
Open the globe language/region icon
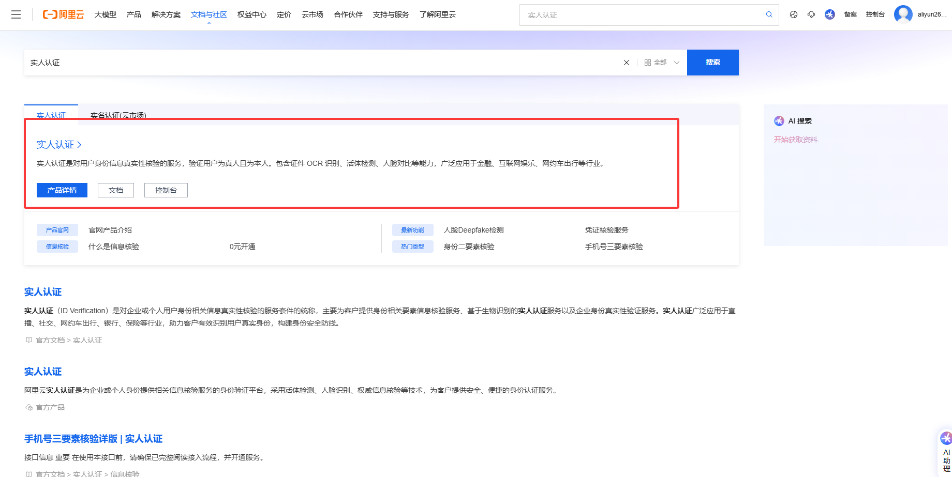(794, 14)
